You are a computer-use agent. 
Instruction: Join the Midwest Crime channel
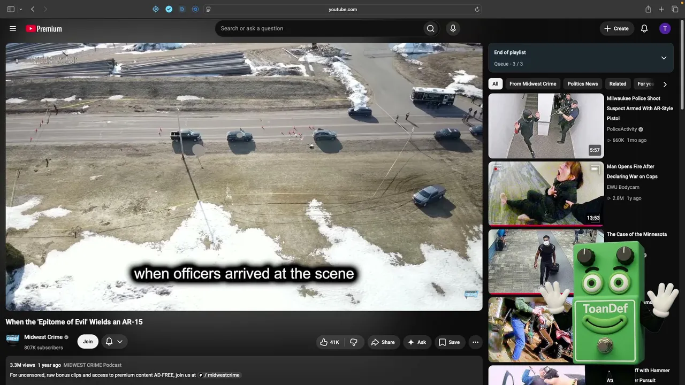point(88,342)
